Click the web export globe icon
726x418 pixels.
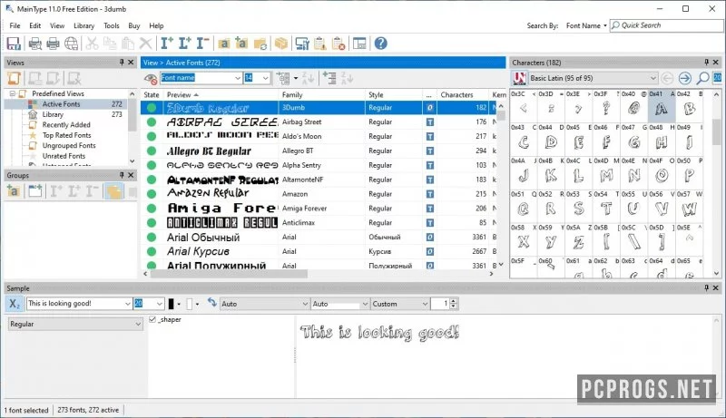click(x=72, y=44)
